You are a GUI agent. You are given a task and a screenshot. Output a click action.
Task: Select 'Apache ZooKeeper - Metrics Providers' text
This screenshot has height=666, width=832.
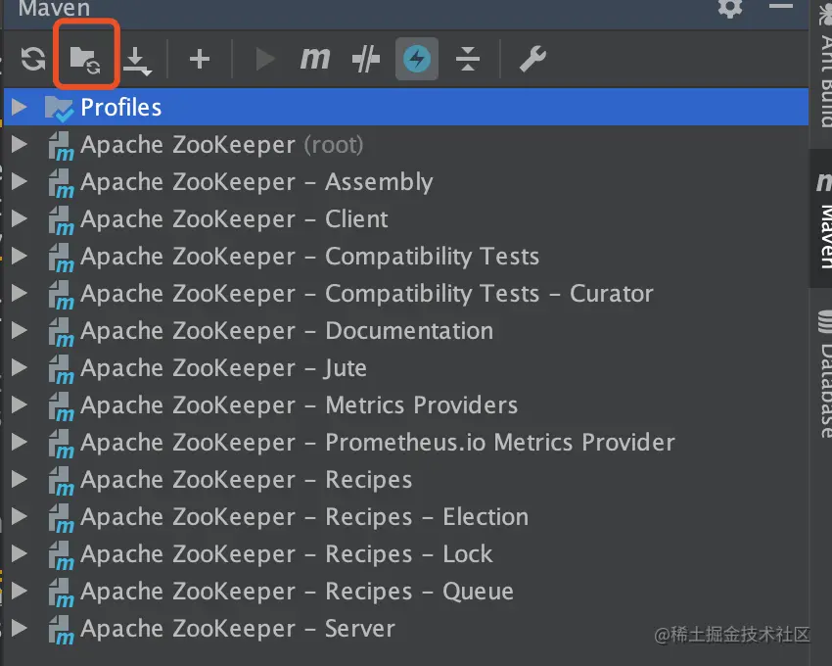point(299,404)
